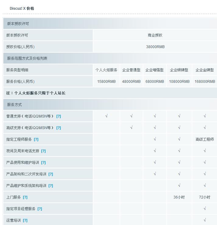The height and width of the screenshot is (225, 217).
Task: Select the 商业授权 cell
Action: tap(155, 35)
